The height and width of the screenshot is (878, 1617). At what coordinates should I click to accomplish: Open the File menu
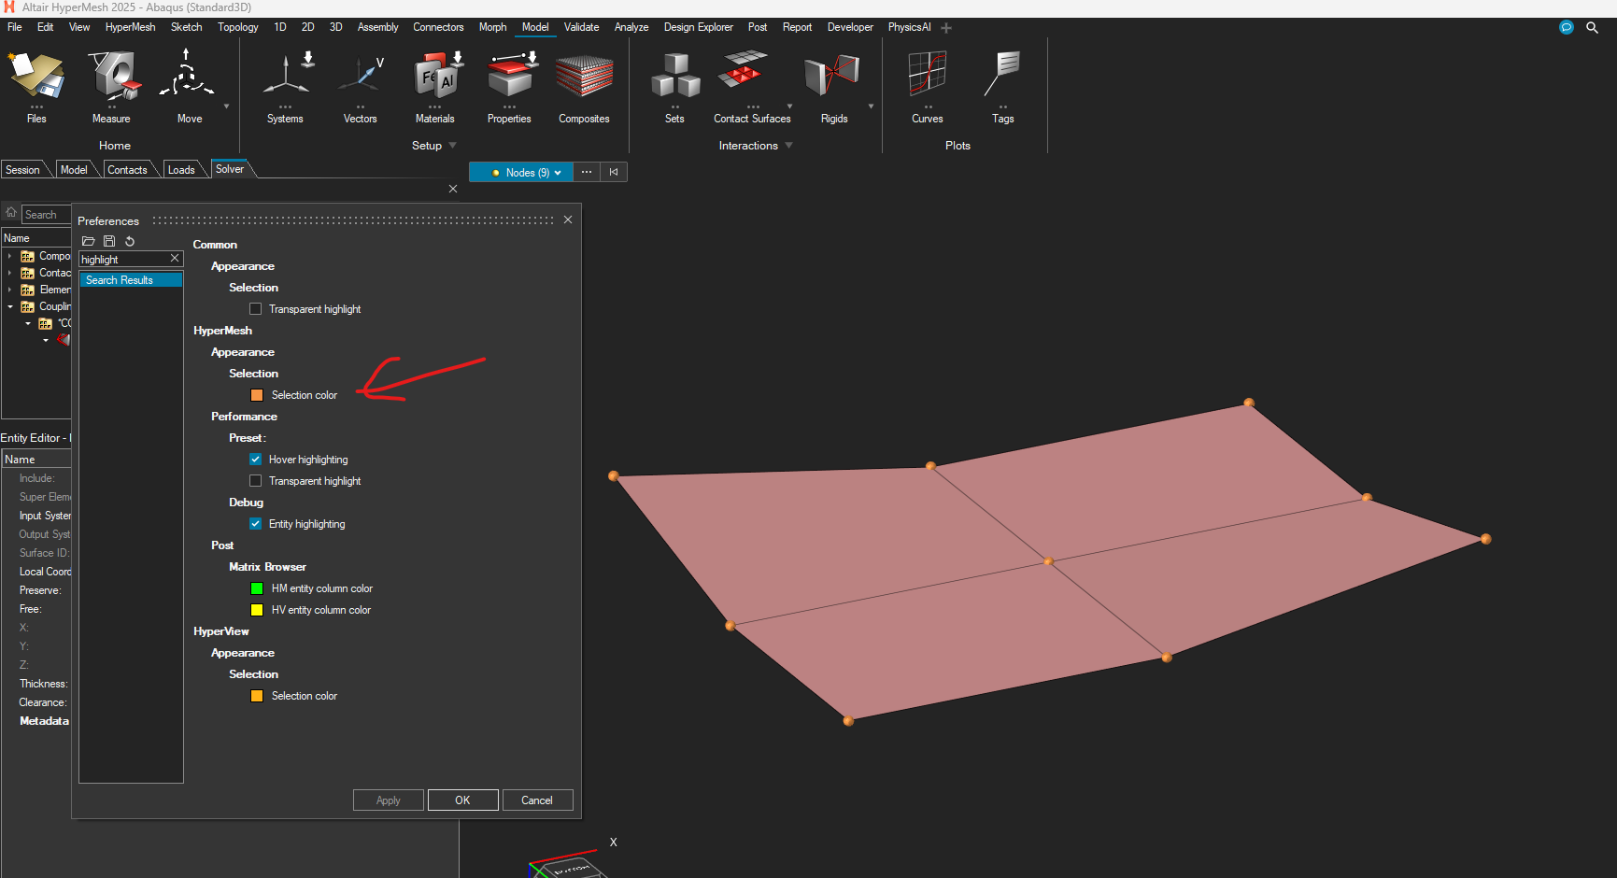coord(15,27)
